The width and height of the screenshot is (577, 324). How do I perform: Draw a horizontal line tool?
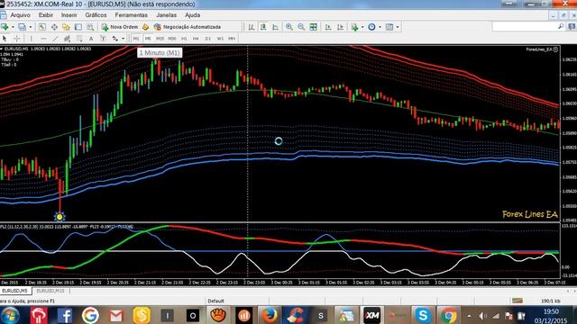pyautogui.click(x=43, y=38)
